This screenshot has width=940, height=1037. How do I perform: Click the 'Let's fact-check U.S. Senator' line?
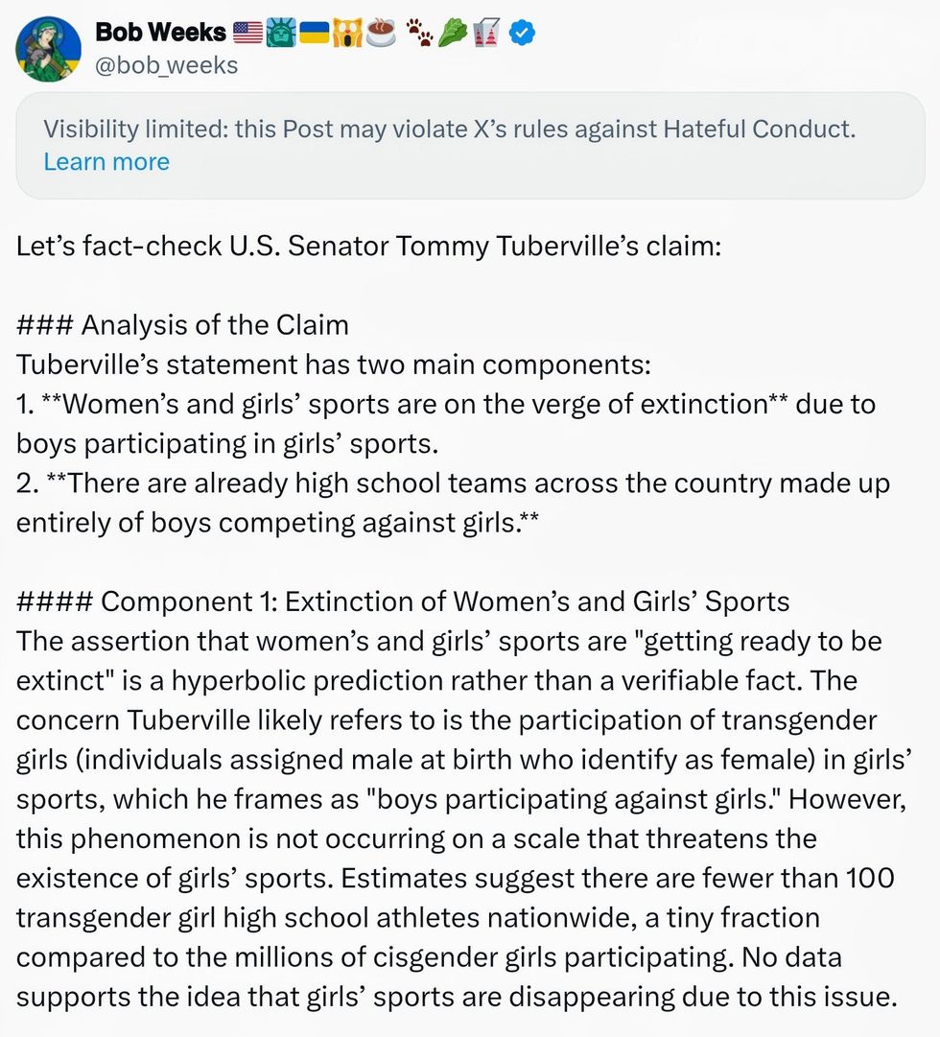367,246
